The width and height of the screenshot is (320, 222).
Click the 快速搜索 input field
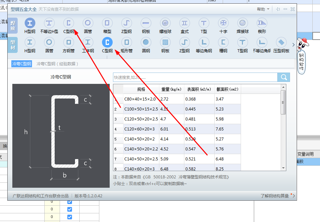195,77
